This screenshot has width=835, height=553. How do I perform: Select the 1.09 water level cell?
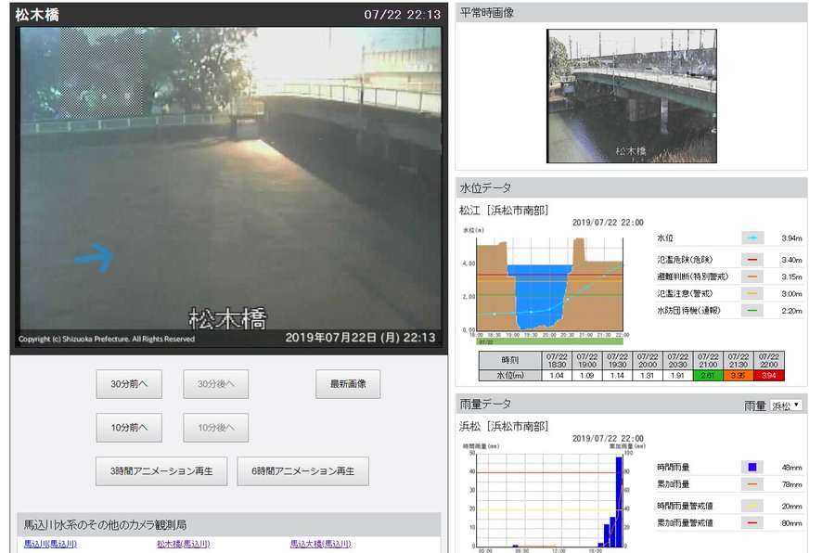point(587,376)
